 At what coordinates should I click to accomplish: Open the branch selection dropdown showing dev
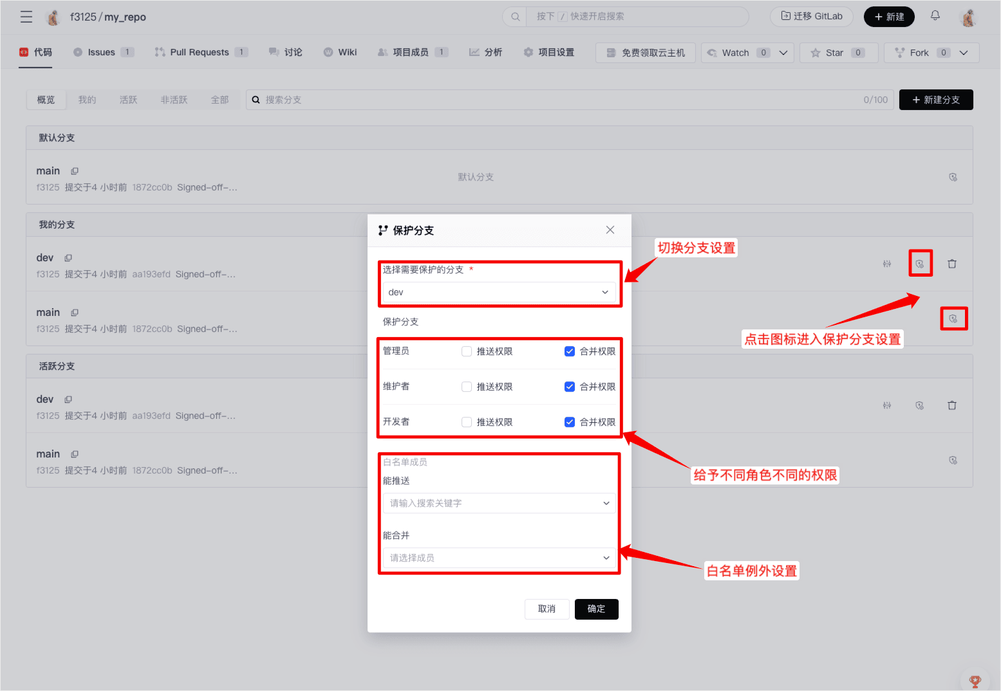point(499,292)
